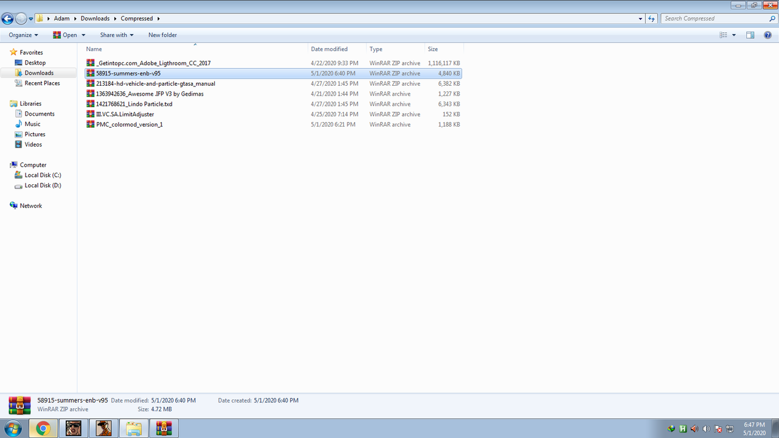Open the Recent pages arrow beside Forward
The width and height of the screenshot is (779, 438).
pyautogui.click(x=31, y=19)
